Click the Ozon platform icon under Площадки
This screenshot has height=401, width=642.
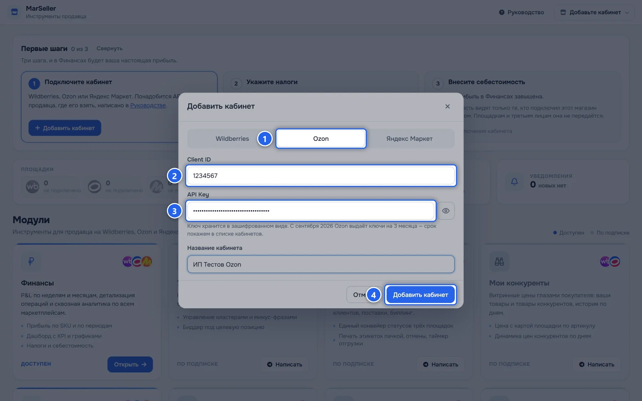click(95, 186)
